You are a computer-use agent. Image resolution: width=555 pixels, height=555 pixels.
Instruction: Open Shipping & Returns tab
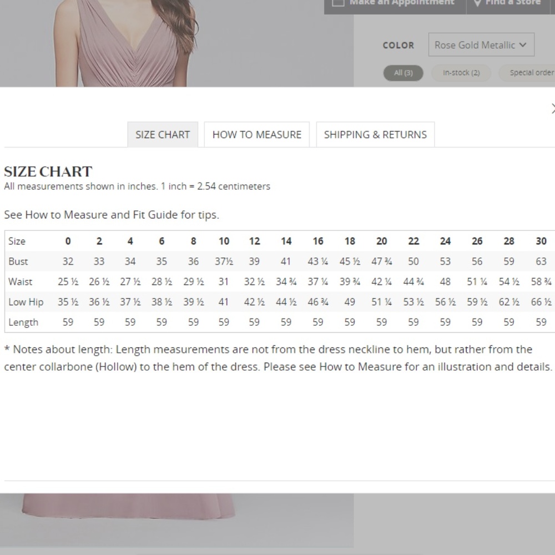coord(375,134)
